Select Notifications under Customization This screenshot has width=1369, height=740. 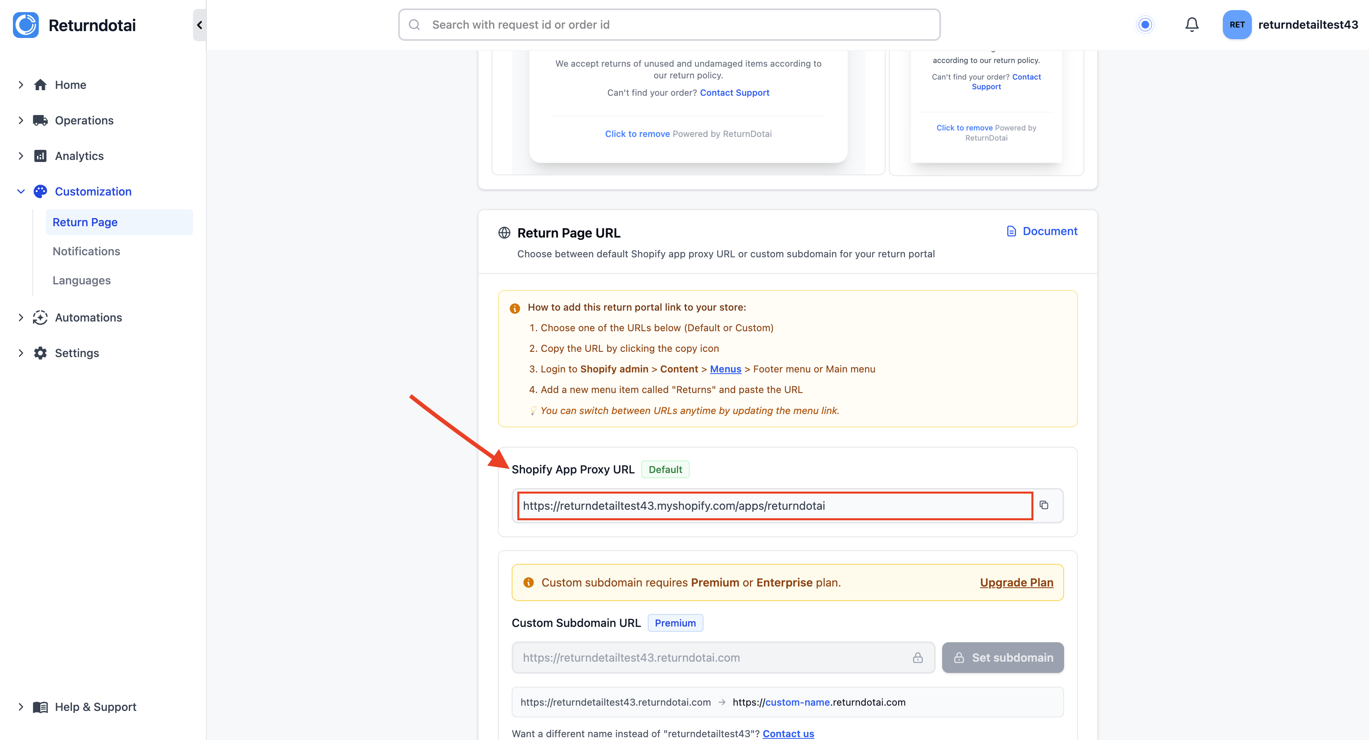[x=86, y=251]
